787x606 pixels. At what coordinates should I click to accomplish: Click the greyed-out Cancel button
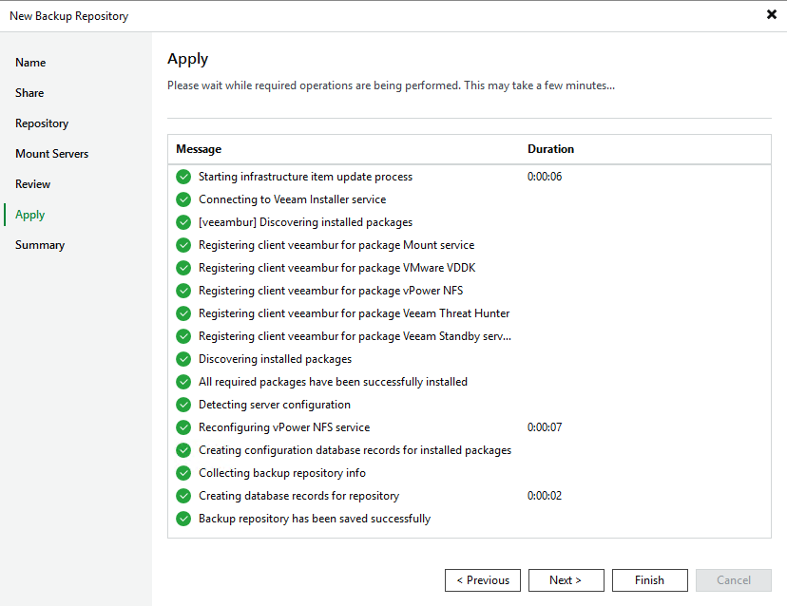[733, 580]
